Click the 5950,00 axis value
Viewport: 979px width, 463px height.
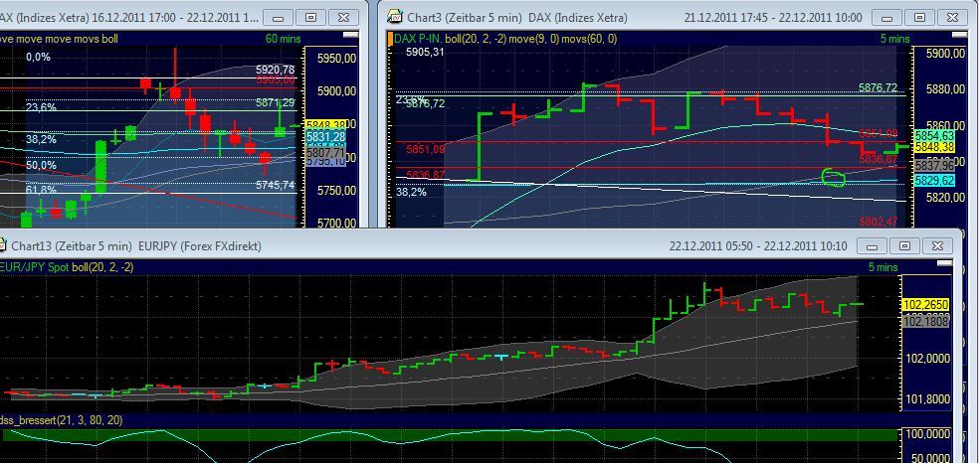336,58
